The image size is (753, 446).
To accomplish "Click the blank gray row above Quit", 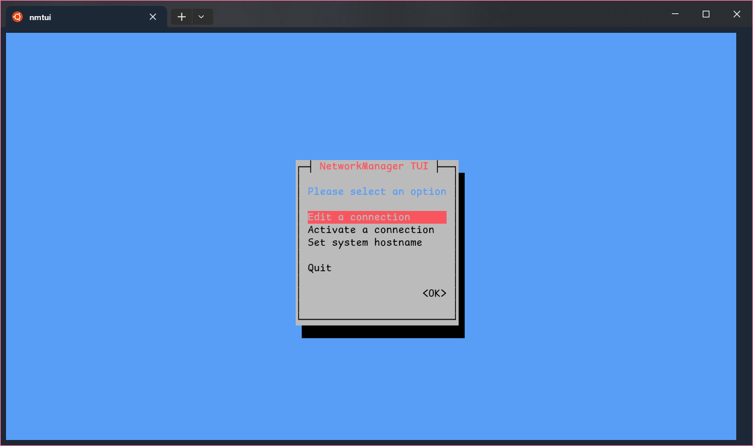I will point(377,255).
